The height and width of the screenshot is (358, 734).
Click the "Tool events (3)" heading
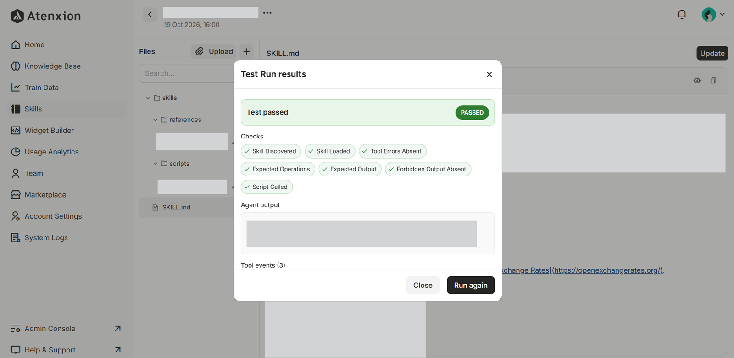point(263,265)
